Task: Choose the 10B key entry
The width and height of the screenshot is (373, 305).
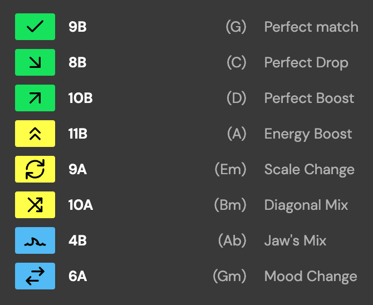Action: (x=80, y=98)
